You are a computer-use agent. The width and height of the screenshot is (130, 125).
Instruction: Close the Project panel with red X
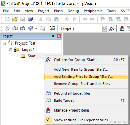click(59, 36)
